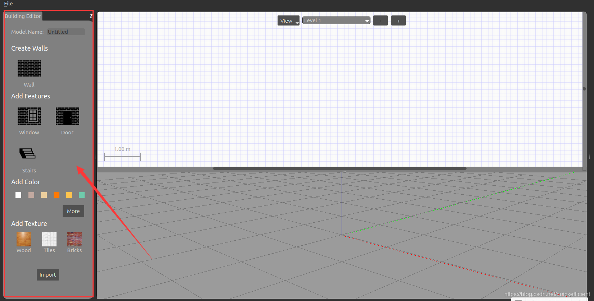Apply the Bricks texture

[x=75, y=239]
